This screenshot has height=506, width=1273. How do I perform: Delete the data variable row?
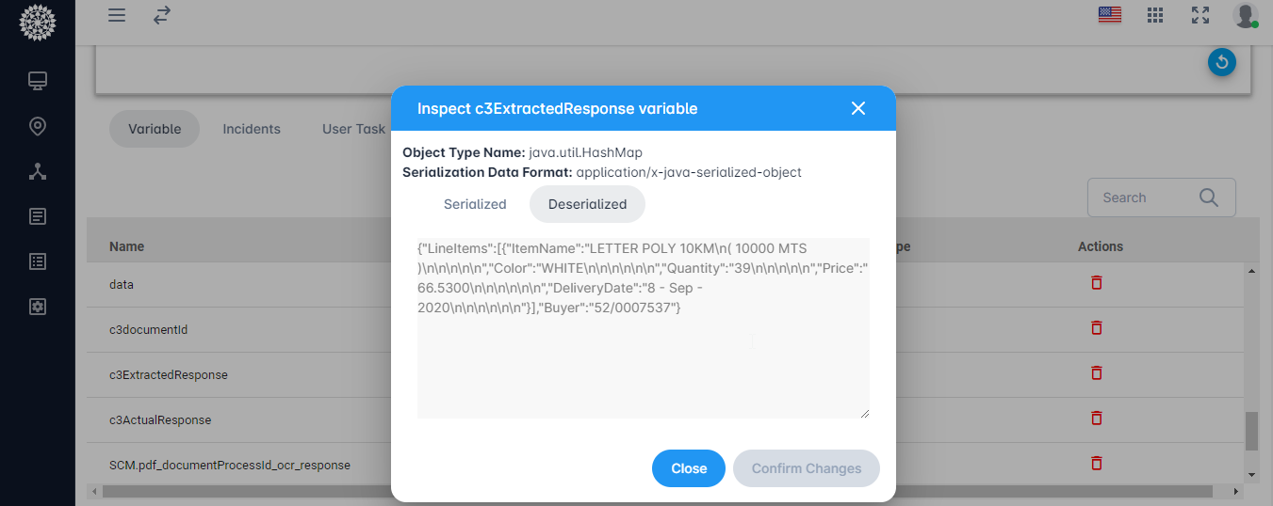1096,282
